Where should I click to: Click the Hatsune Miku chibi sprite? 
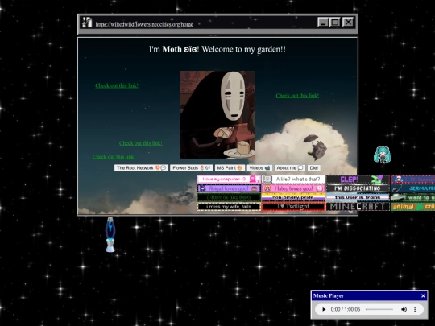coord(382,155)
